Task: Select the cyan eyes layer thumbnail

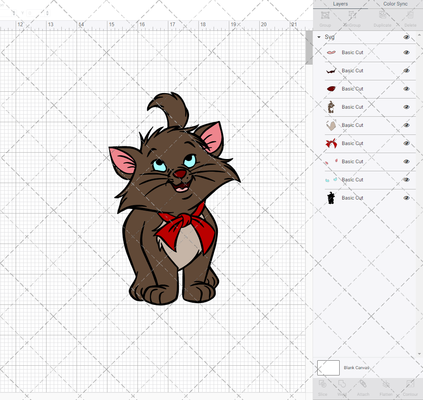Action: [331, 180]
